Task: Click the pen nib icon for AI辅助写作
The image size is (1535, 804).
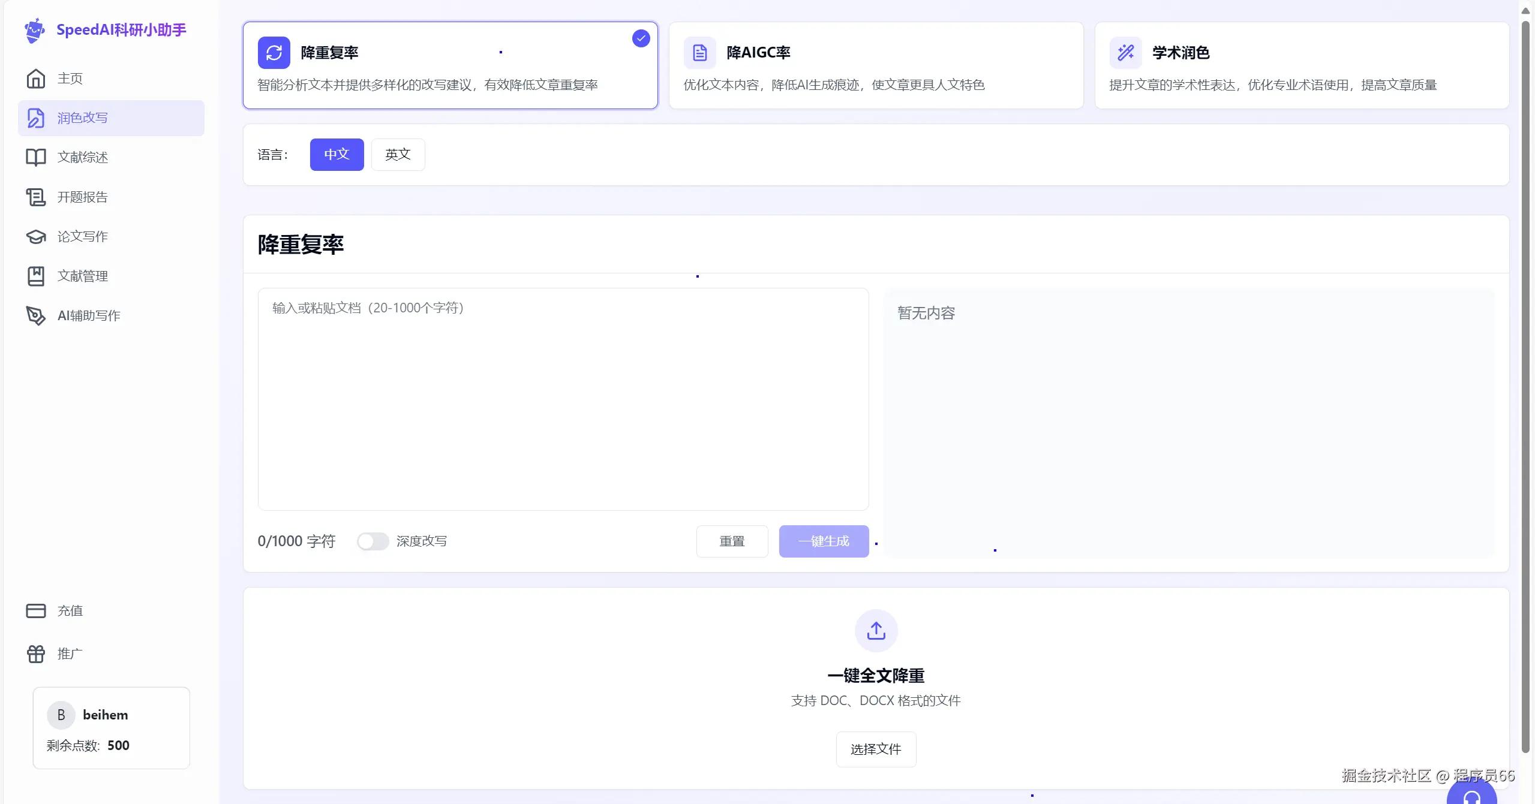Action: click(36, 315)
